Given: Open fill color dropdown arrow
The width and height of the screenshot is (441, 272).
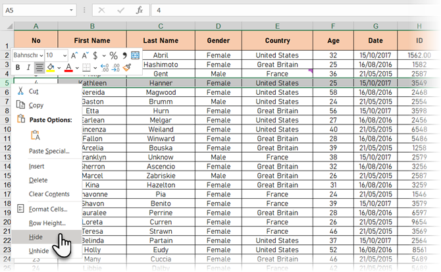Looking at the screenshot, I should [59, 68].
